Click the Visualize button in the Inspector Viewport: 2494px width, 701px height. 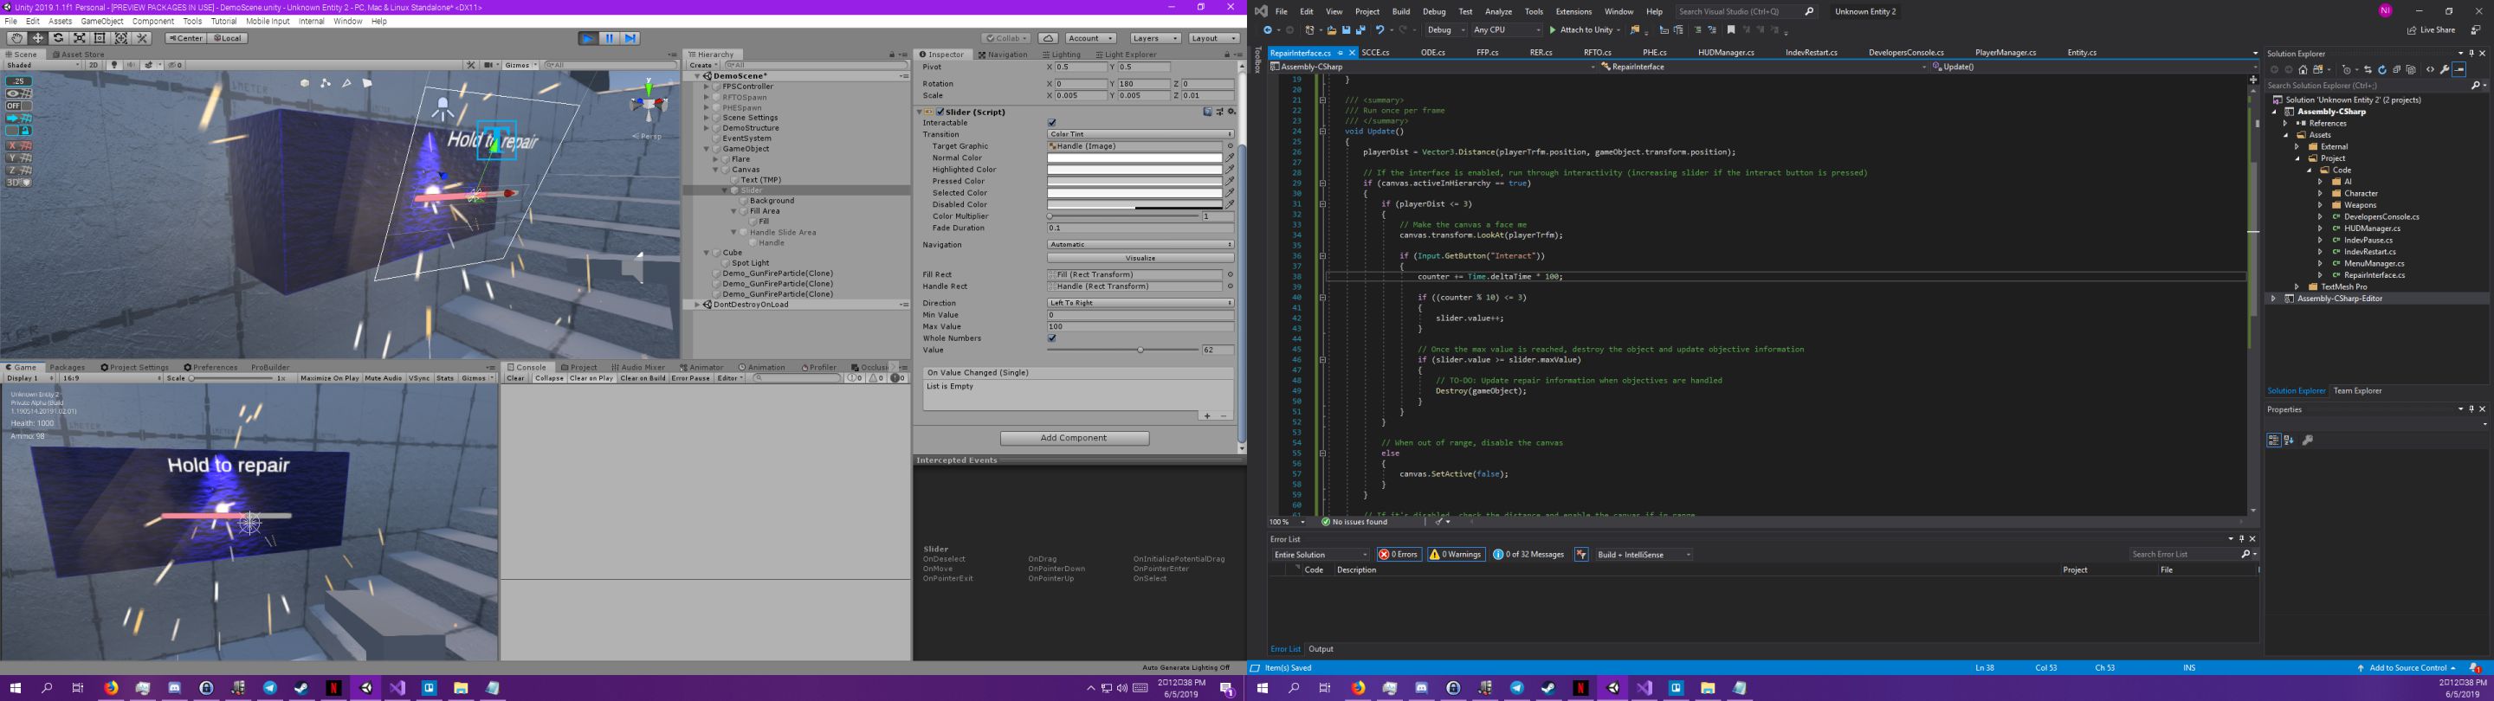click(x=1140, y=258)
